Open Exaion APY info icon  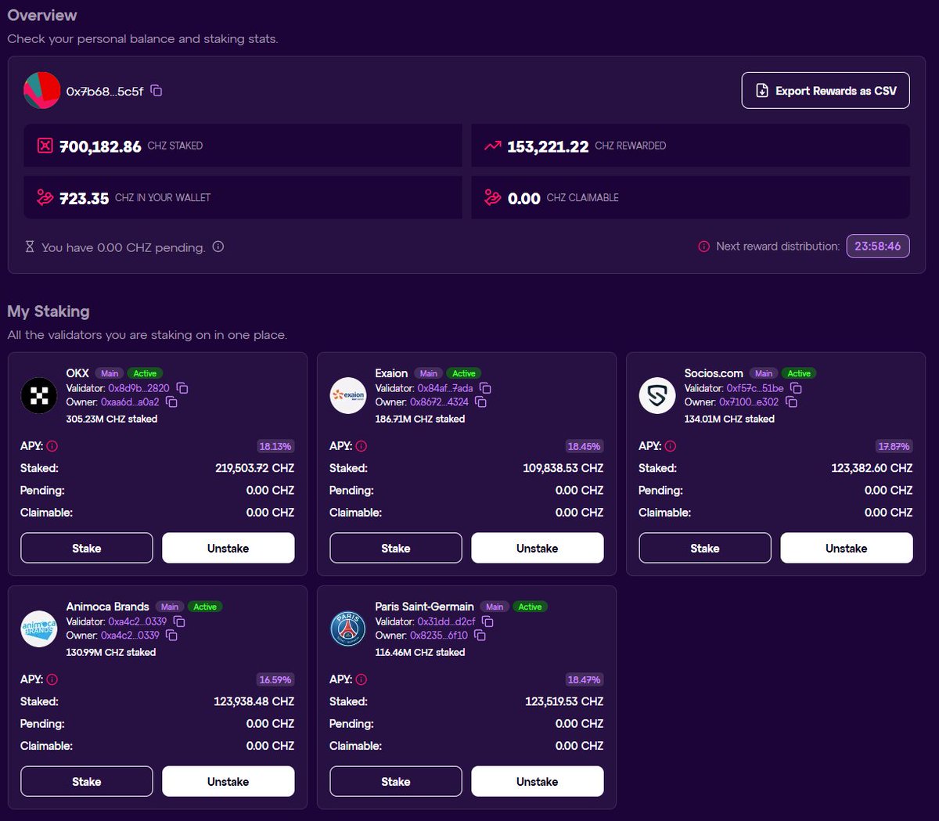pyautogui.click(x=362, y=446)
